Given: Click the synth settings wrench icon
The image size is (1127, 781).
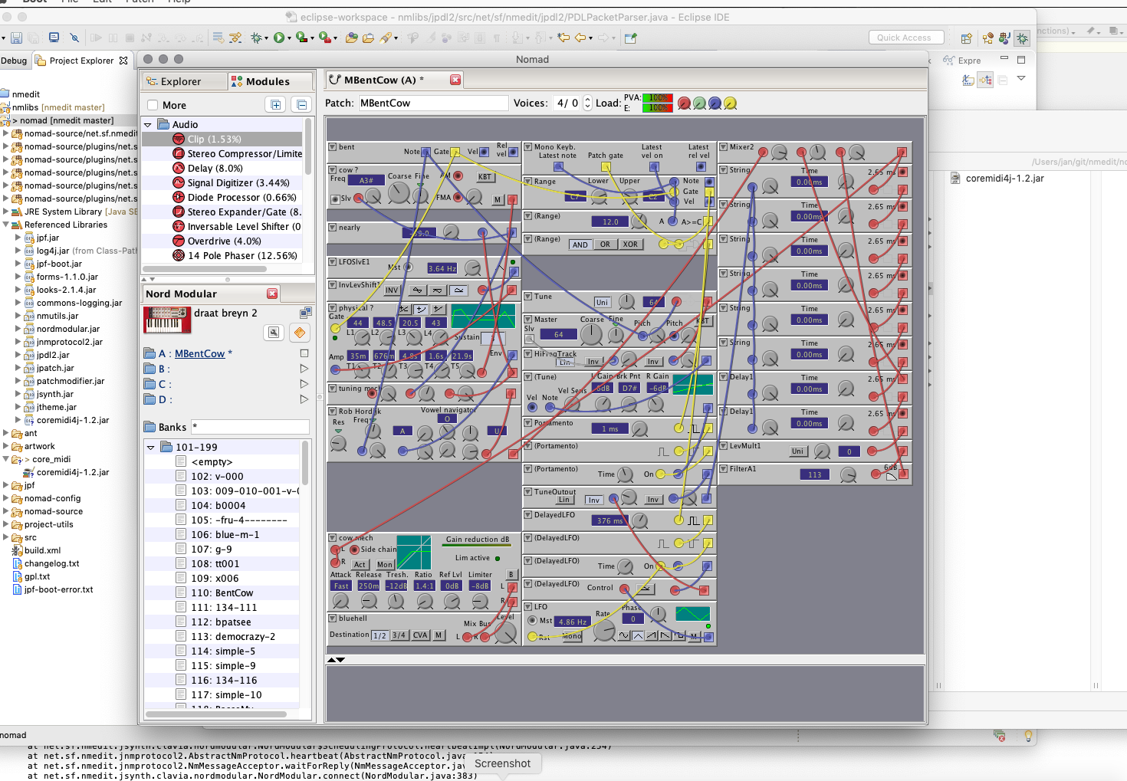Looking at the screenshot, I should 274,332.
